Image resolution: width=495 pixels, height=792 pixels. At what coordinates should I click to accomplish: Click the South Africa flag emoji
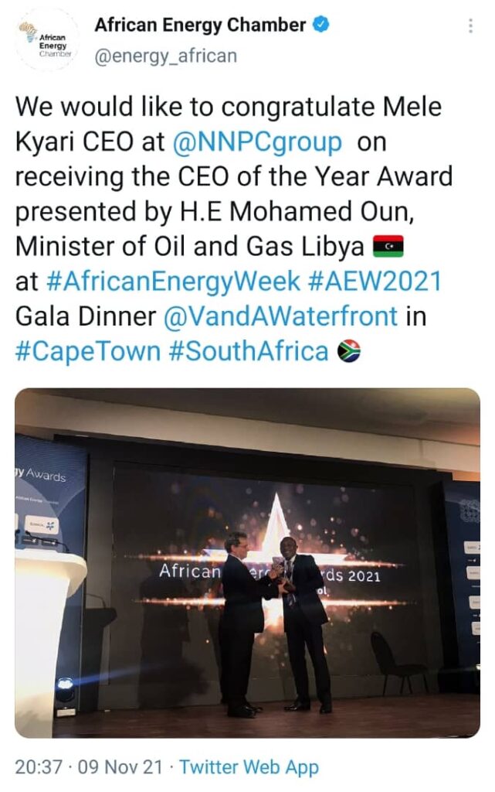[350, 353]
